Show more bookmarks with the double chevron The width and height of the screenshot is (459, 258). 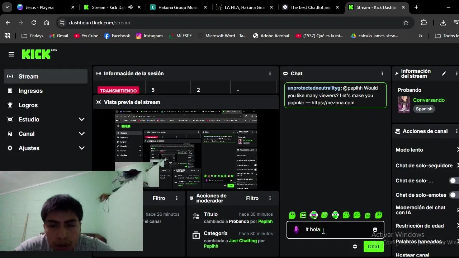tap(421, 36)
